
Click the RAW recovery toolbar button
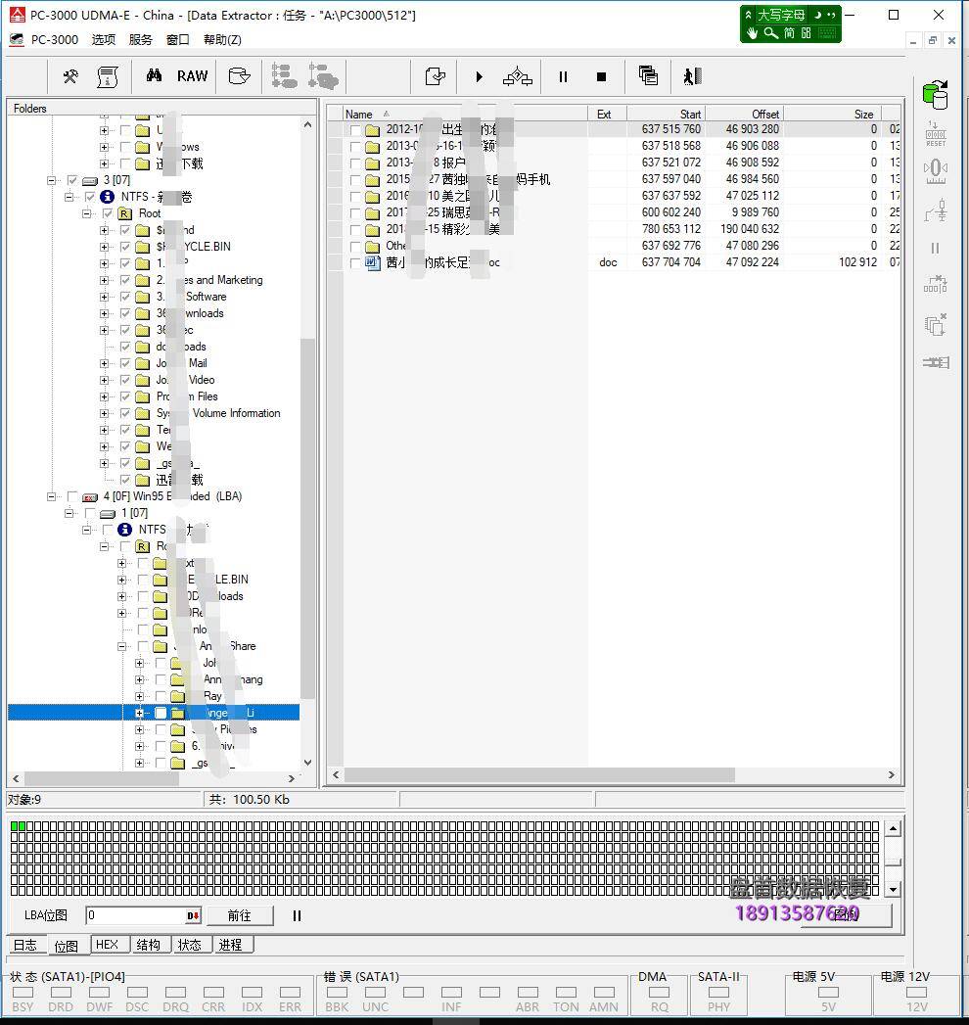pyautogui.click(x=192, y=76)
